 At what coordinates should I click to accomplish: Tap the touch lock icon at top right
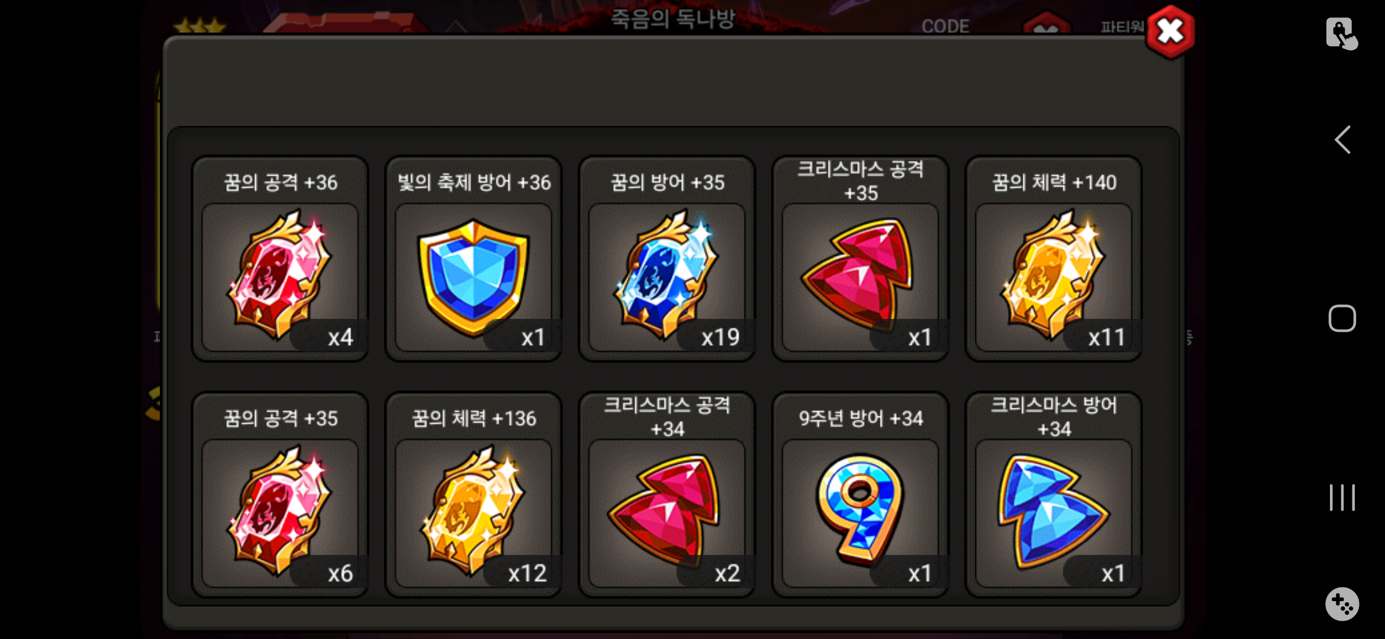[1342, 33]
